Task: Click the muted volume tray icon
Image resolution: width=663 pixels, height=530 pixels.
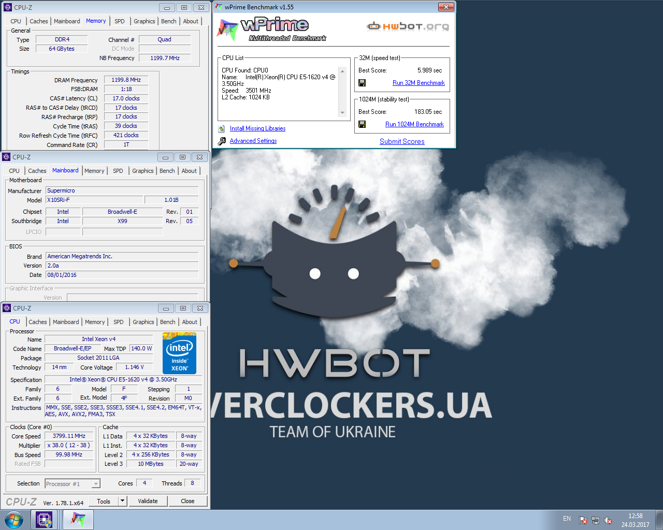Action: pos(608,520)
